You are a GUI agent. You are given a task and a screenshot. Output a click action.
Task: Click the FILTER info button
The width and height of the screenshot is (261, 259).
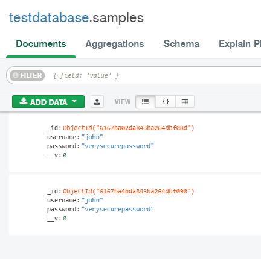27,75
